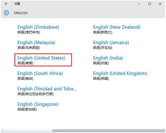Click the horizontal scrollbar thumb
The image size is (166, 133).
(109, 130)
